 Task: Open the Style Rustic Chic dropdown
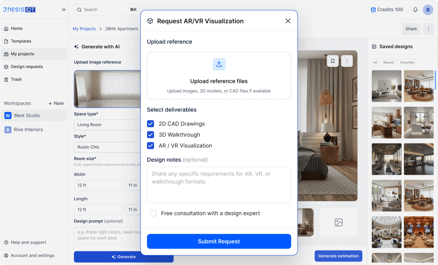point(107,147)
